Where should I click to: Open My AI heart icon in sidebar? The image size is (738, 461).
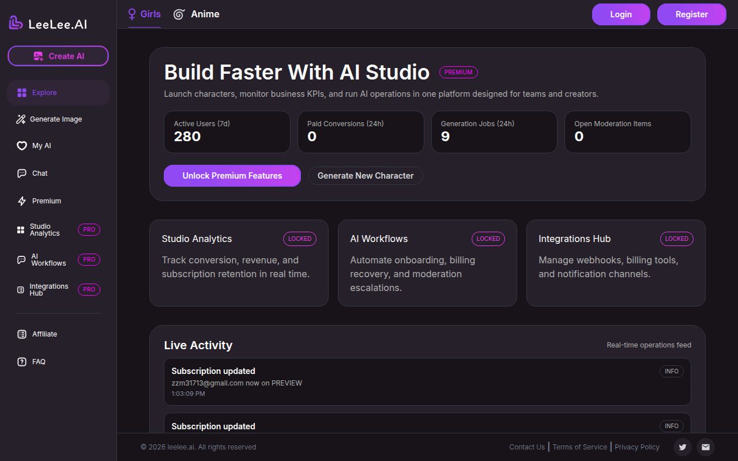21,146
